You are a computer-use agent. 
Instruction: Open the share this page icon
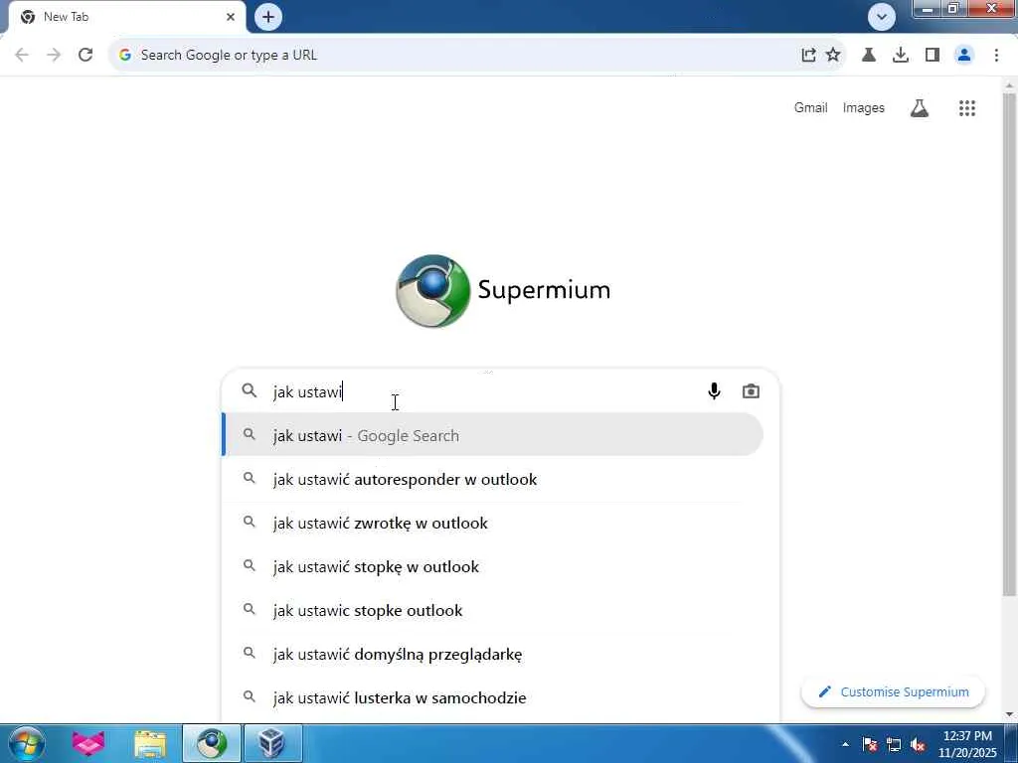(x=808, y=56)
